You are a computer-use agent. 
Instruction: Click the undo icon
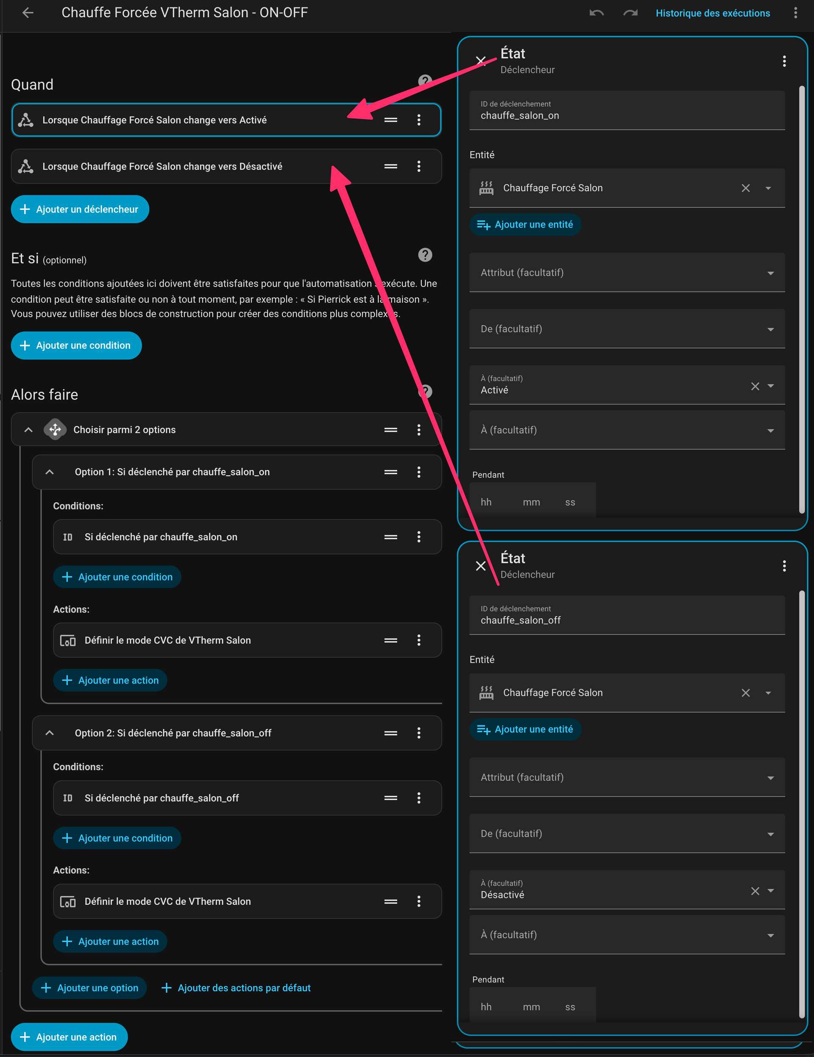click(596, 13)
